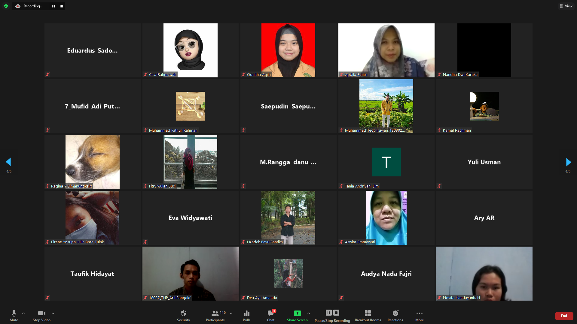Select Aswita Emmawati's video tile
This screenshot has height=324, width=577.
(x=386, y=218)
